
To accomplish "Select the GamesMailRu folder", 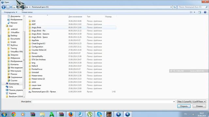I will (x=72, y=56).
